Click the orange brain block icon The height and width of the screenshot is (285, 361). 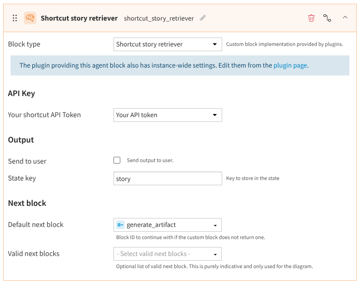tap(30, 18)
